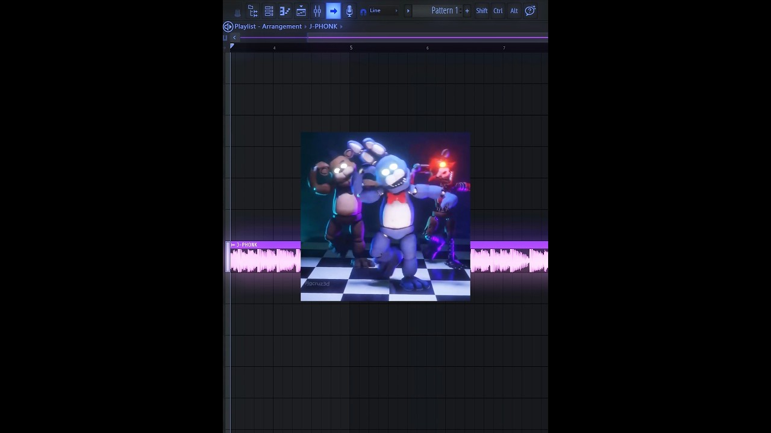Click the playhead marker triangle
Screen dimensions: 771x433
(232, 46)
